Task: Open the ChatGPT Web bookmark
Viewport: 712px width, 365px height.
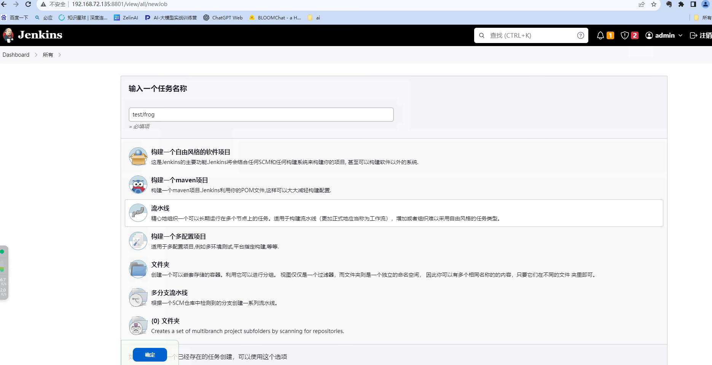Action: point(223,18)
